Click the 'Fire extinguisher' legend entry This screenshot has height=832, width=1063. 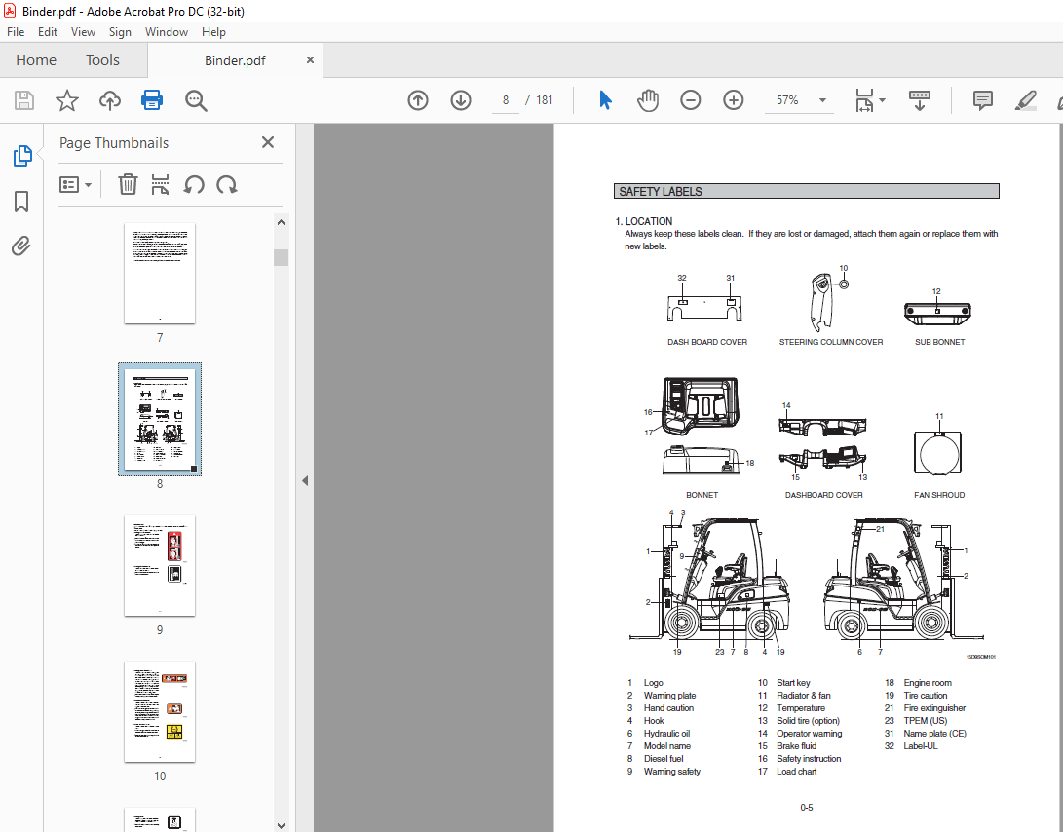click(x=934, y=708)
